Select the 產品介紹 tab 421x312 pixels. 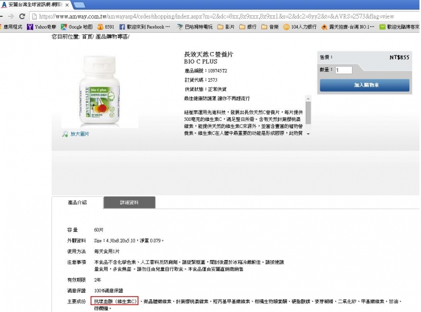(x=77, y=203)
